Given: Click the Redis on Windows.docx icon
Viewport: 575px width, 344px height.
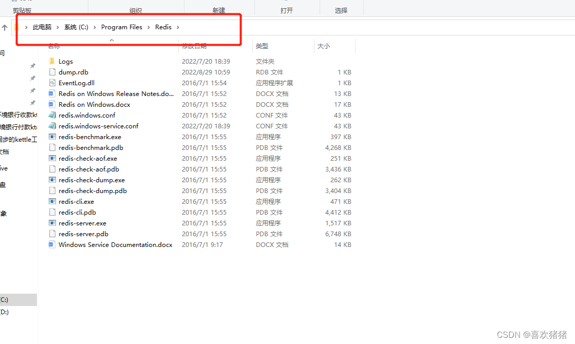Looking at the screenshot, I should pos(52,104).
